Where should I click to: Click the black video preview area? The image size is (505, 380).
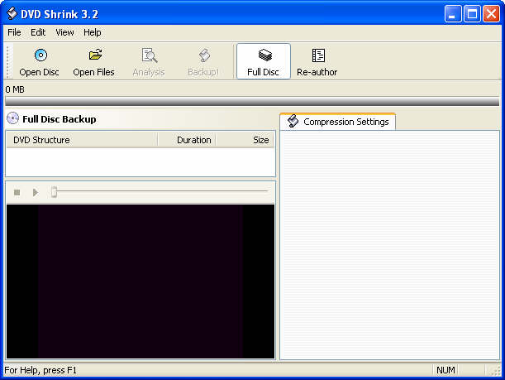click(x=141, y=281)
